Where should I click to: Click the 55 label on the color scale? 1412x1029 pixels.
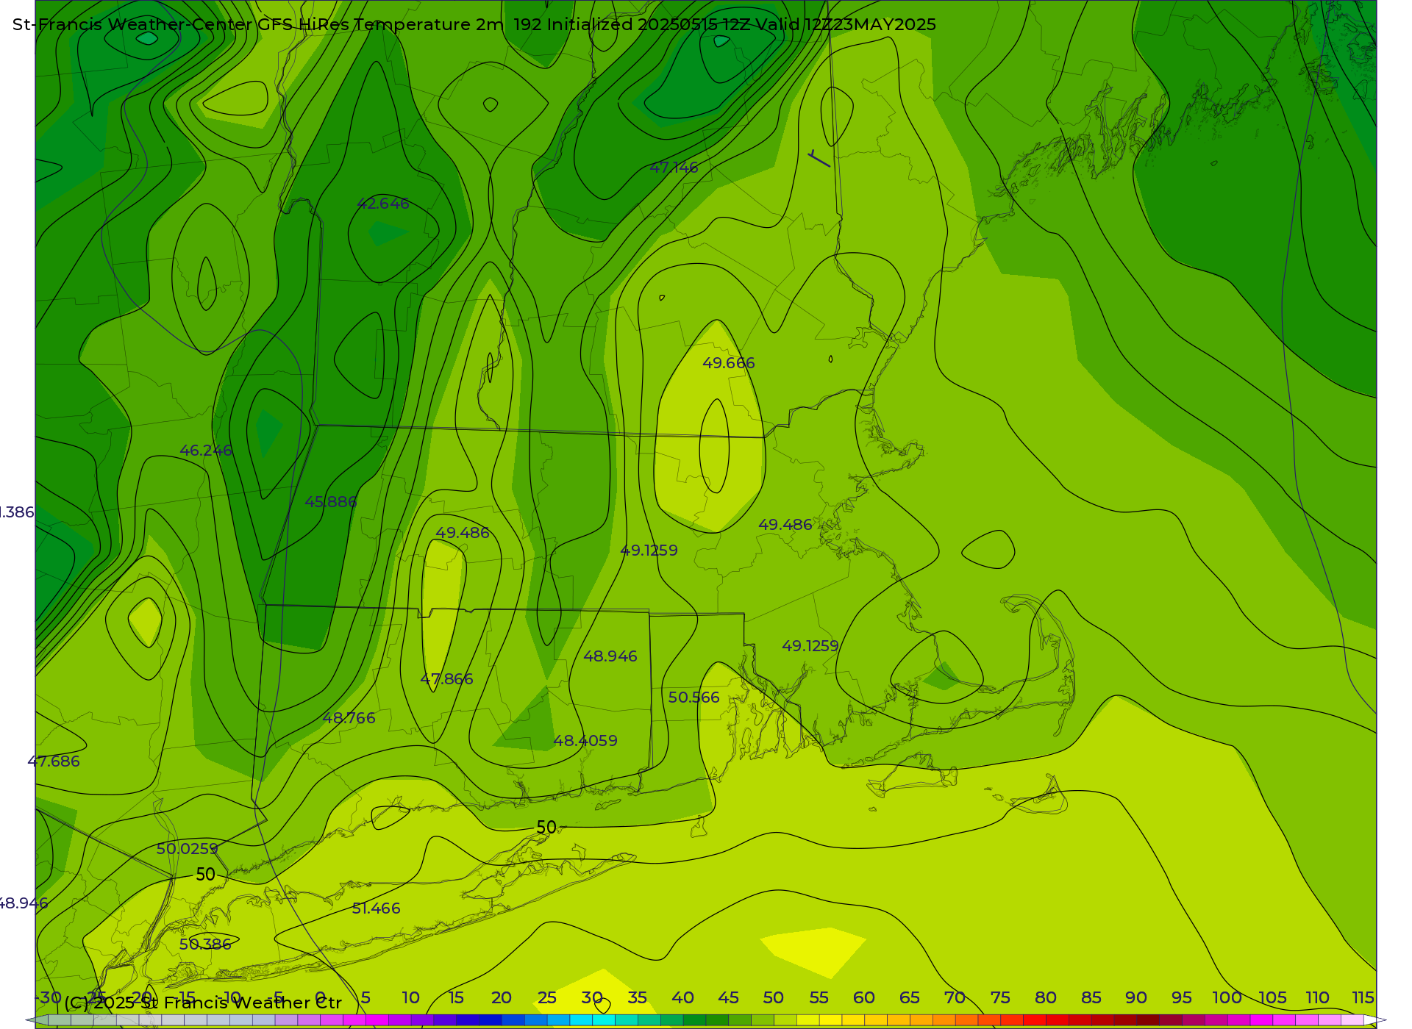[x=819, y=998]
